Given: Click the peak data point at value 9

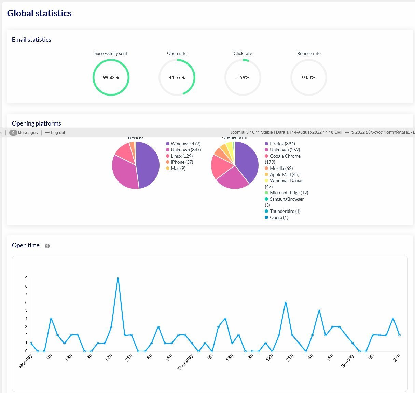Looking at the screenshot, I should [118, 278].
